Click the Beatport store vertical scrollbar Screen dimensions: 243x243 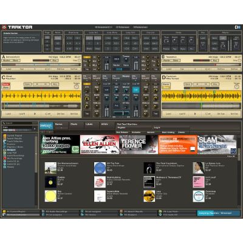pyautogui.click(x=239, y=154)
